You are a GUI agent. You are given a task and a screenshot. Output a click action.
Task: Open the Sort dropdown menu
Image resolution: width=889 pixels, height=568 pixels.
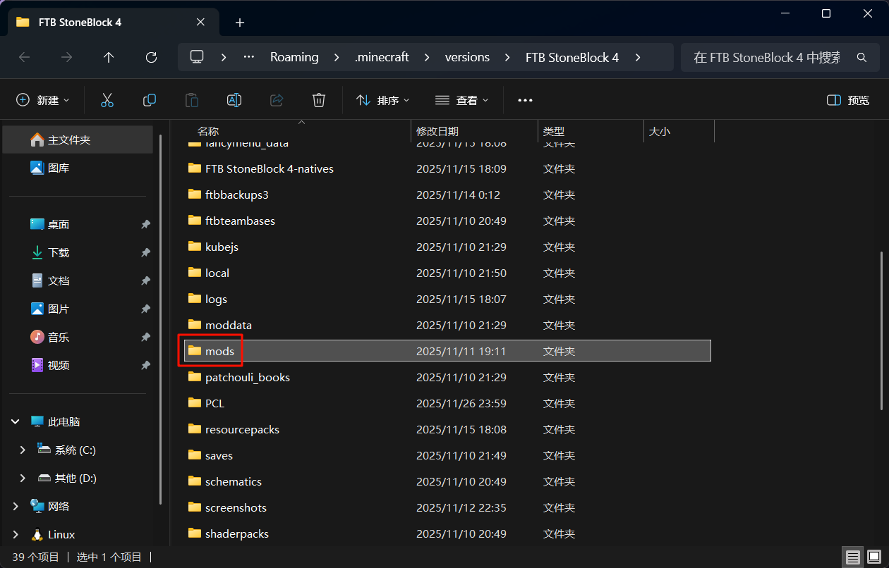(x=383, y=100)
